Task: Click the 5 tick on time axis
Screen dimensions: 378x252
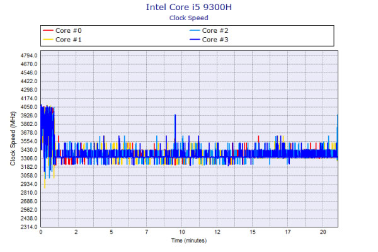Action: click(111, 232)
